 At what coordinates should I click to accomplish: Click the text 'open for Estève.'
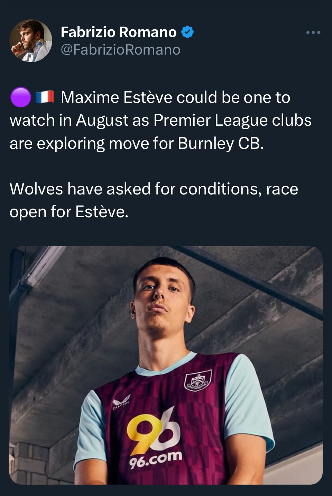69,212
